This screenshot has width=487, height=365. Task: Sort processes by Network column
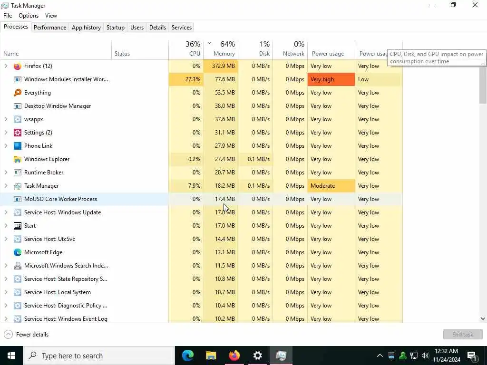click(290, 49)
